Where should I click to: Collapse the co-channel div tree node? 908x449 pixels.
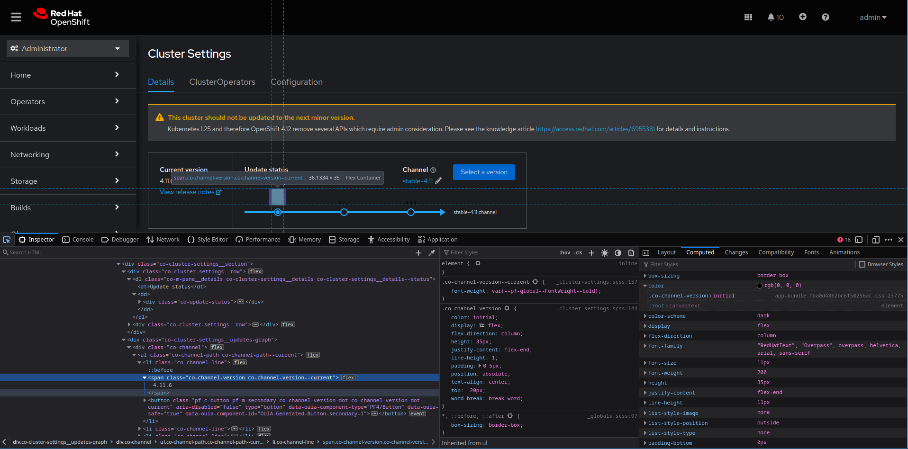[x=129, y=347]
